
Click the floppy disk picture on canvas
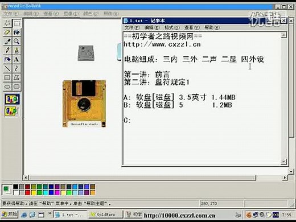[x=84, y=104]
